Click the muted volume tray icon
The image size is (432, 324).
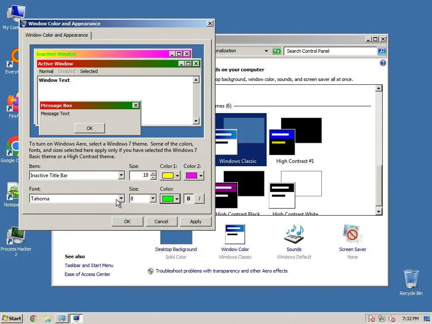coord(391,319)
